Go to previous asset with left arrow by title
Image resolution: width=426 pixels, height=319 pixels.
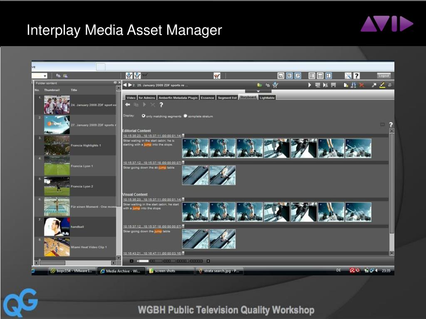[125, 85]
